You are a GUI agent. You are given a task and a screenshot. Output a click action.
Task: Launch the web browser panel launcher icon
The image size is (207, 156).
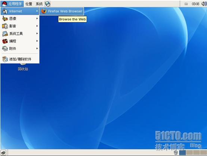(47, 4)
